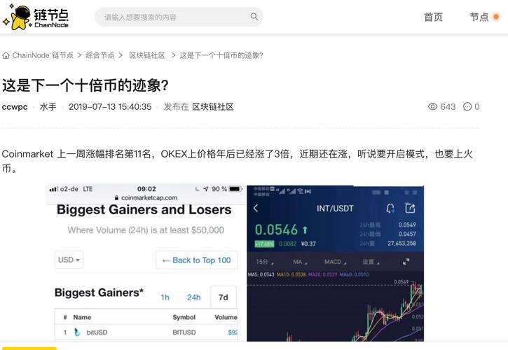Viewport: 508px width, 350px height.
Task: Click Back to Top 100 button
Action: pos(197,260)
